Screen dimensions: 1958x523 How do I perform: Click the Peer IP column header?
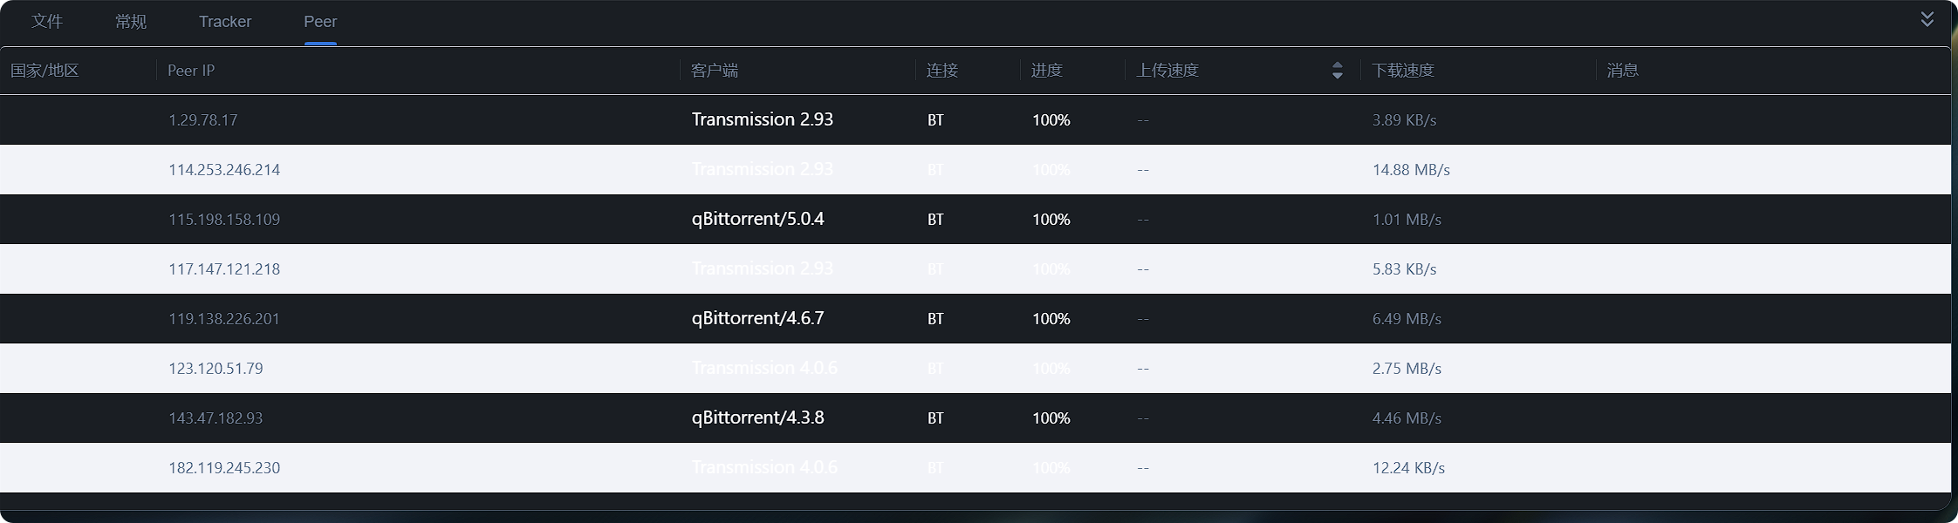(x=191, y=71)
